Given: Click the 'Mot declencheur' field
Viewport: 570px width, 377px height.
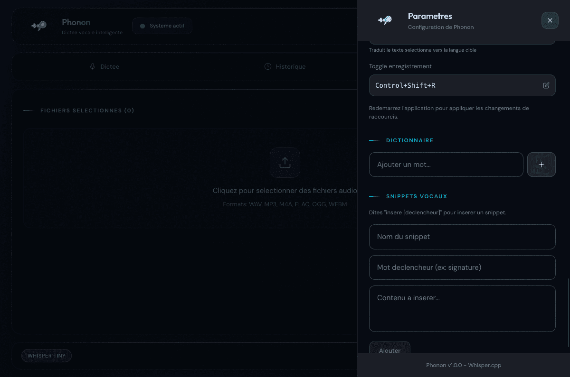Looking at the screenshot, I should click(x=462, y=267).
